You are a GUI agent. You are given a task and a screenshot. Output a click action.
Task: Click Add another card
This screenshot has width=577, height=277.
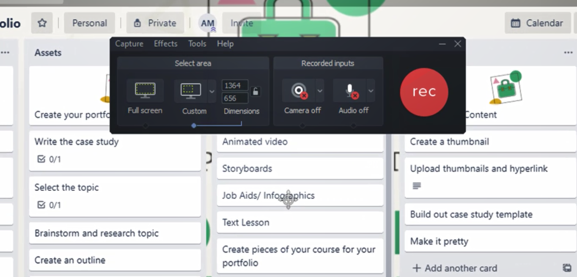pyautogui.click(x=455, y=268)
